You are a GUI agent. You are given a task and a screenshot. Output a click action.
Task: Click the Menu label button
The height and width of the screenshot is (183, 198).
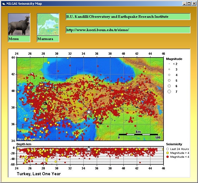[x=19, y=39]
